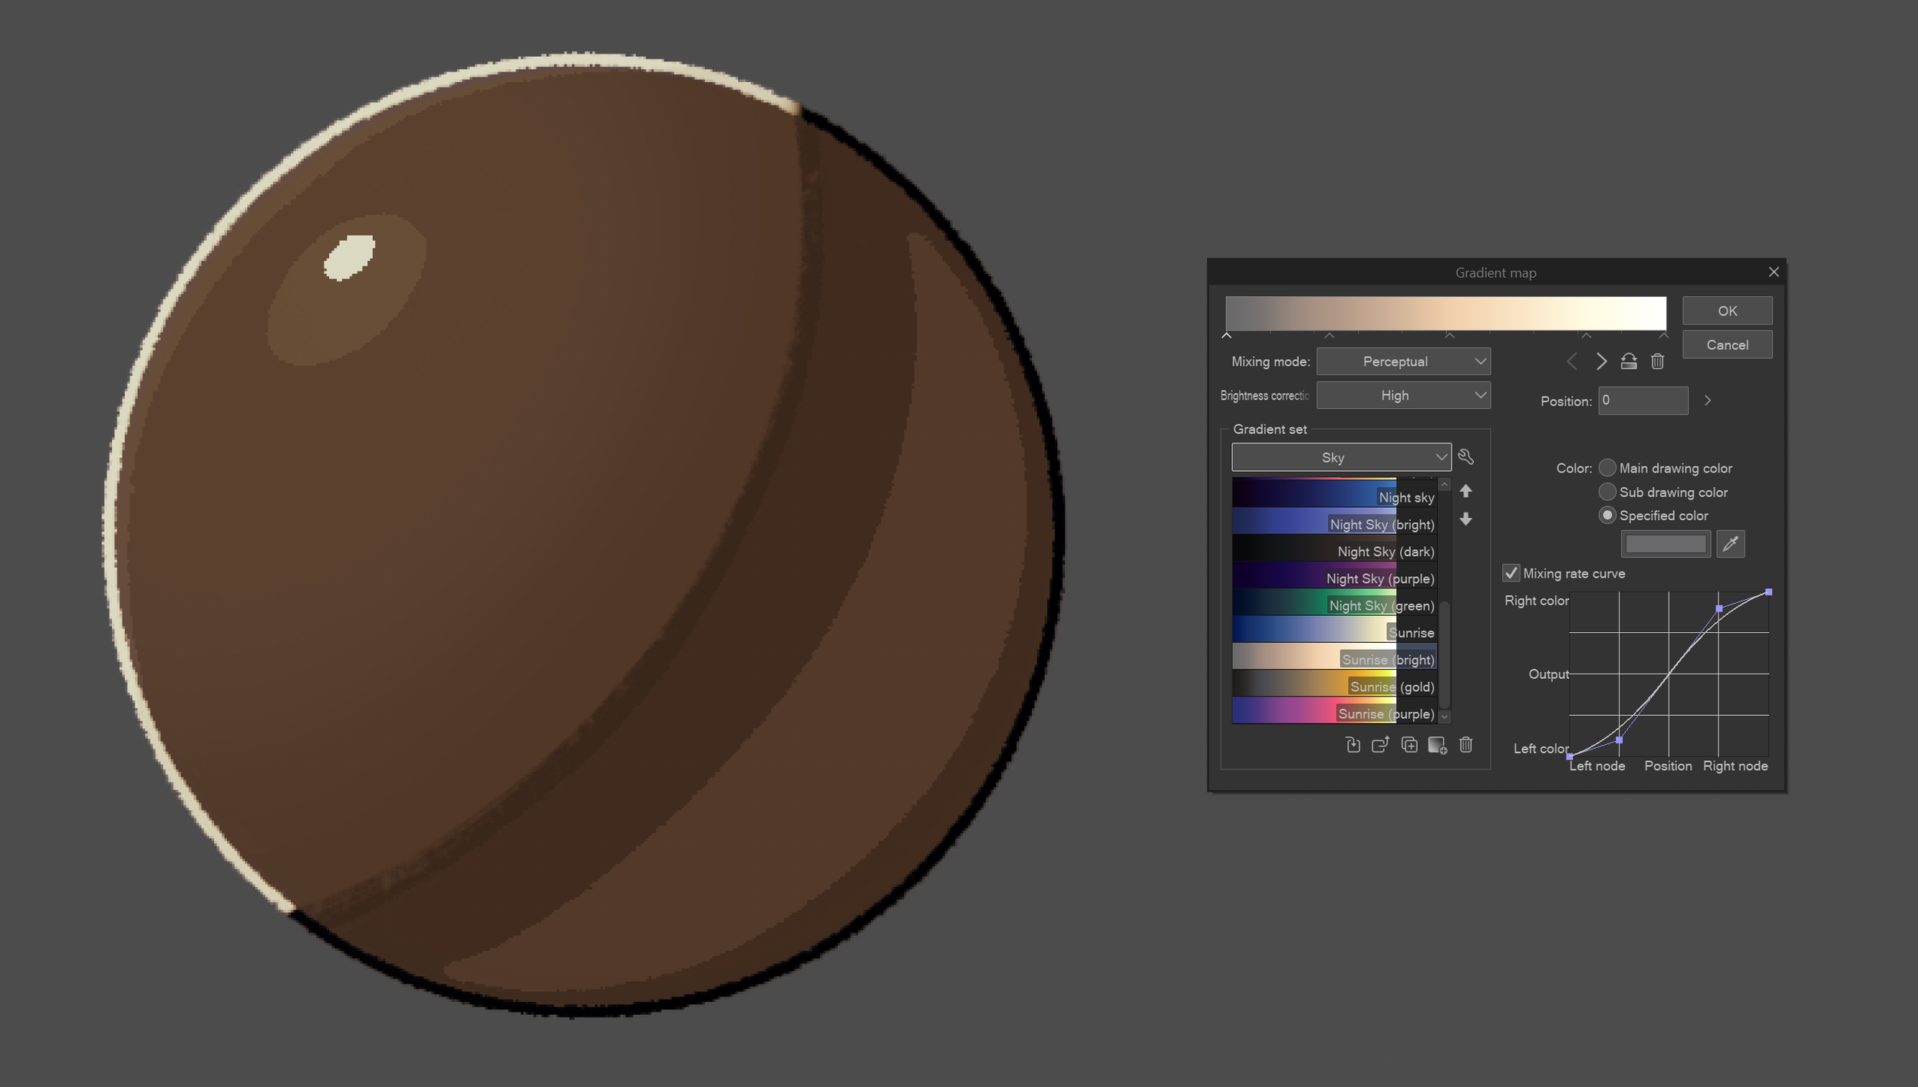Image resolution: width=1918 pixels, height=1087 pixels.
Task: Duplicate gradient with copy icon
Action: pos(1409,745)
